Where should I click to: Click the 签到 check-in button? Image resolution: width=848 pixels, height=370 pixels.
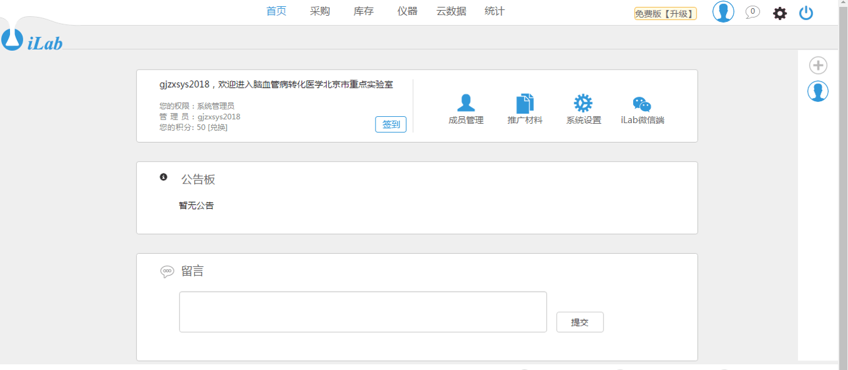(391, 124)
